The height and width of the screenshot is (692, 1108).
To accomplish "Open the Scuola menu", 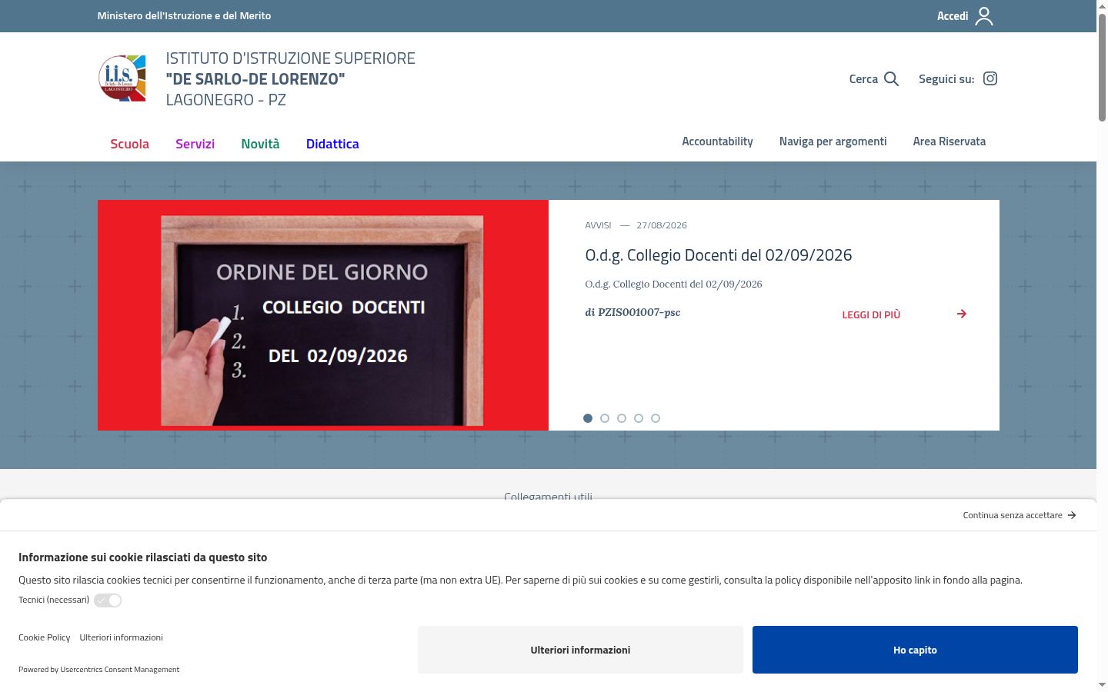I will 129,144.
